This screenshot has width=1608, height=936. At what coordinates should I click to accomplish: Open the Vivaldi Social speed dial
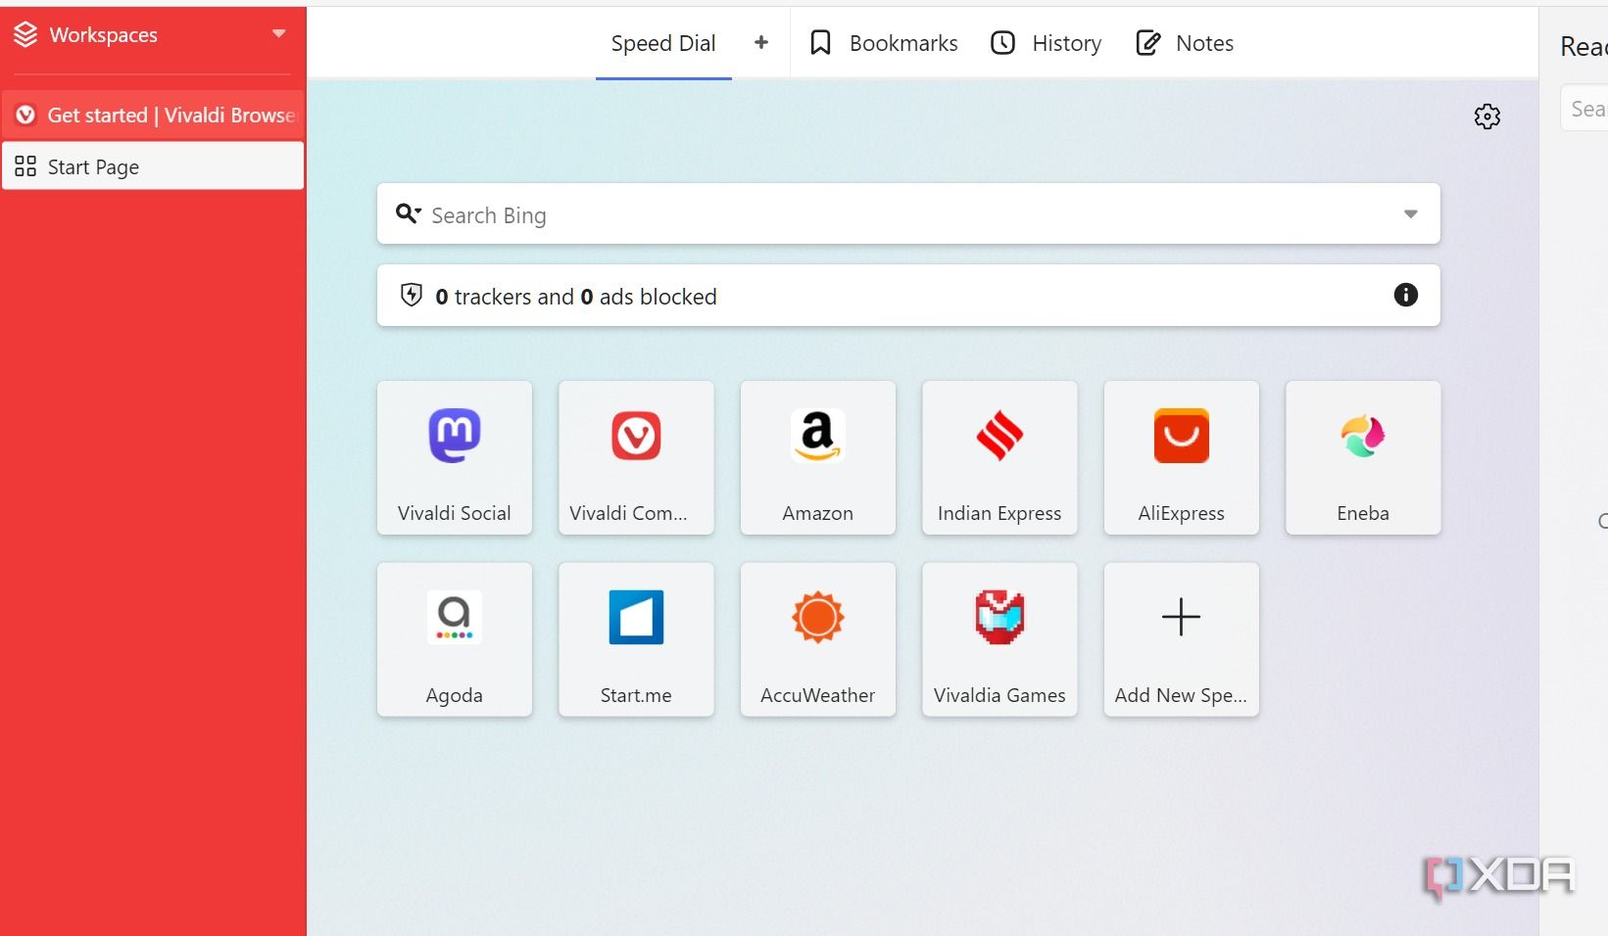[455, 457]
